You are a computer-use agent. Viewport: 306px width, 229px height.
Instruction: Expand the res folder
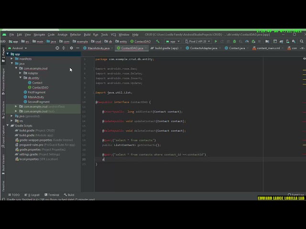11,121
